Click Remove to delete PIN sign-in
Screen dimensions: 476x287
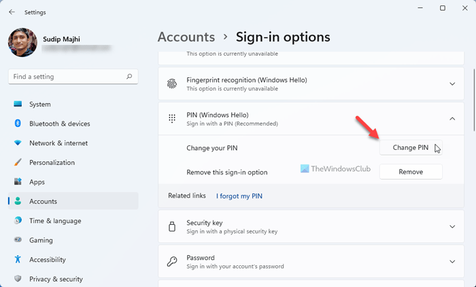410,172
